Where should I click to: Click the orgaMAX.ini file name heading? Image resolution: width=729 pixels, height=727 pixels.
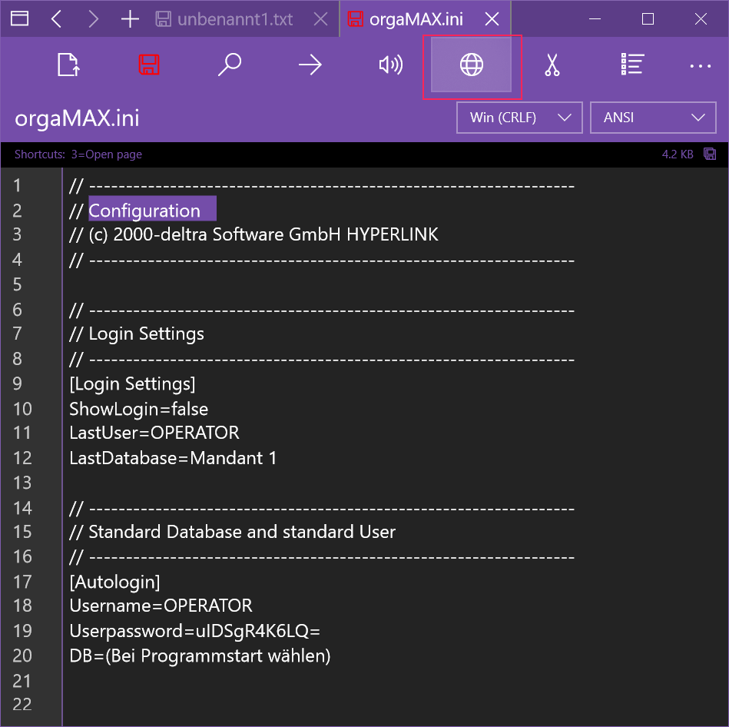tap(77, 118)
